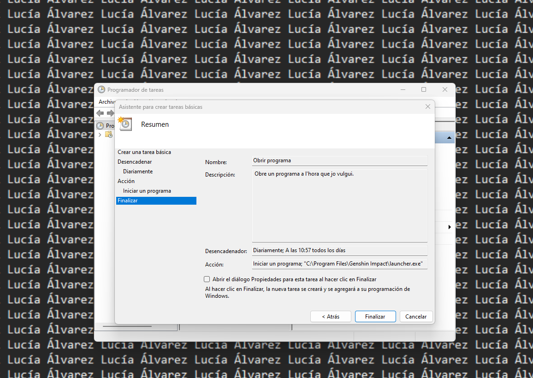This screenshot has width=533, height=378.
Task: Expand the Task Scheduler Library tree chevron
Action: click(x=101, y=135)
